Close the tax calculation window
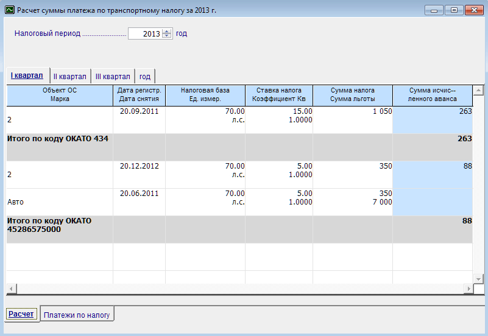This screenshot has height=336, width=488. pyautogui.click(x=474, y=10)
